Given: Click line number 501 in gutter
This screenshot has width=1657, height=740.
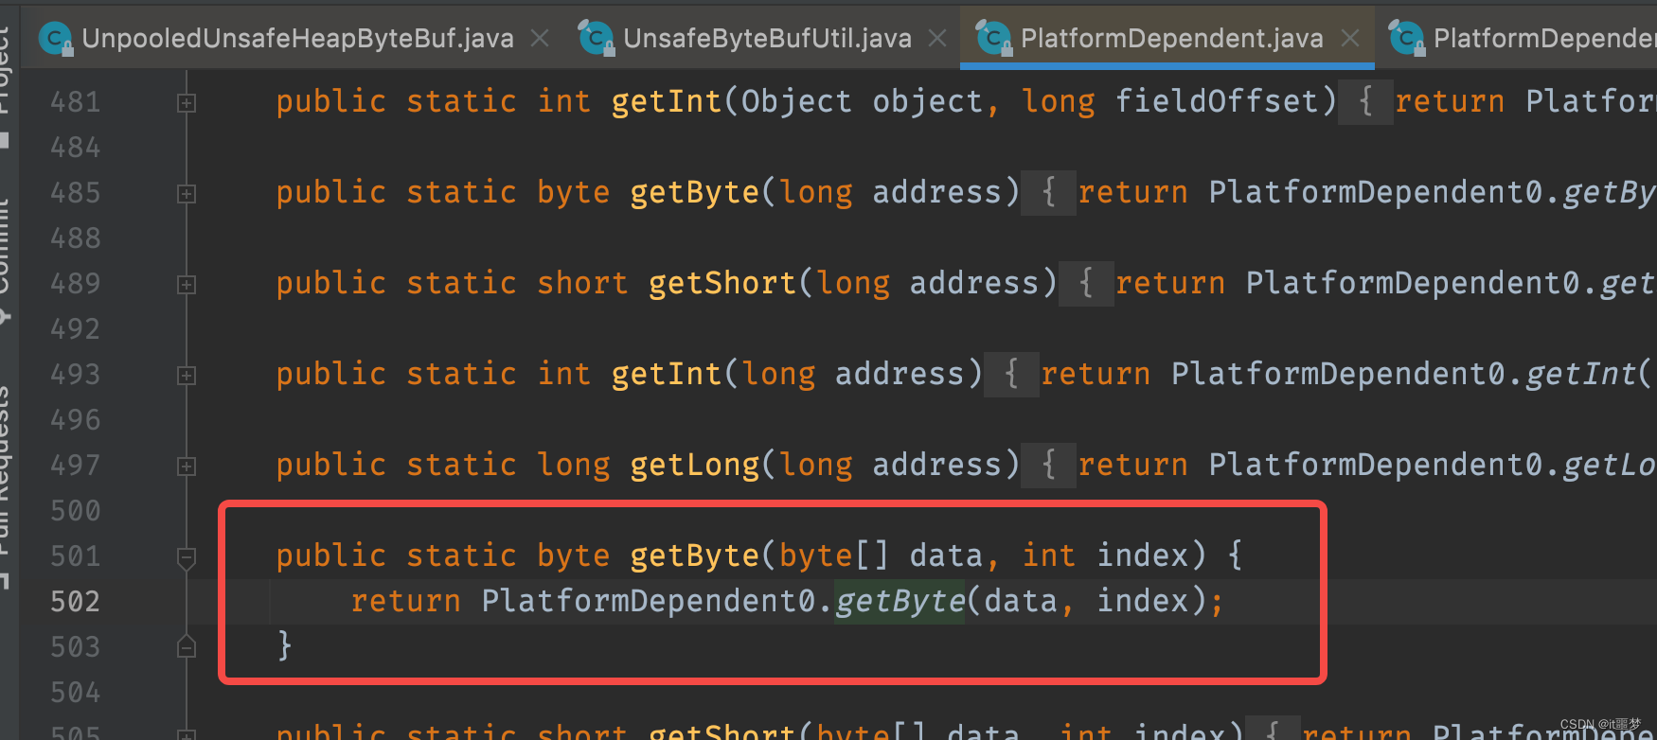Looking at the screenshot, I should [76, 555].
